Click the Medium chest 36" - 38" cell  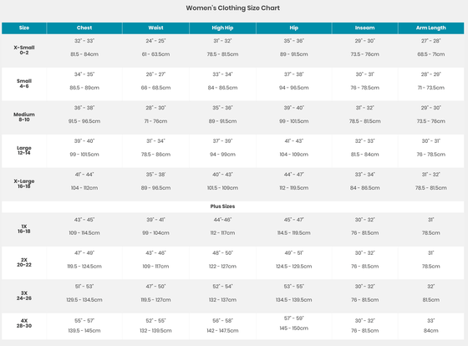click(x=84, y=108)
